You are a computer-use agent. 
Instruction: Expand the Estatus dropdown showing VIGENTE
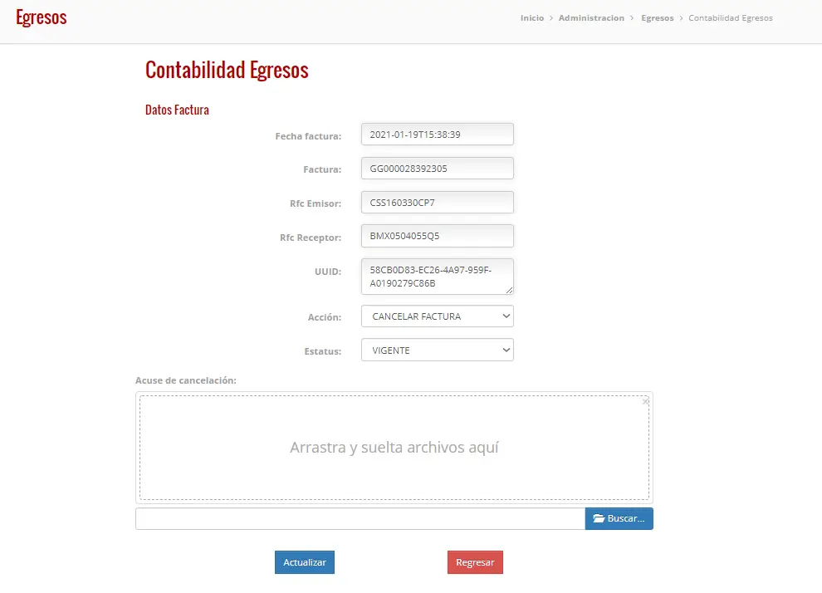tap(438, 350)
